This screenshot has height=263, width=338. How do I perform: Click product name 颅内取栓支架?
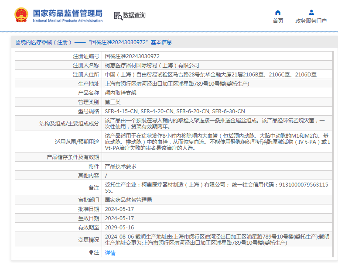coord(120,93)
